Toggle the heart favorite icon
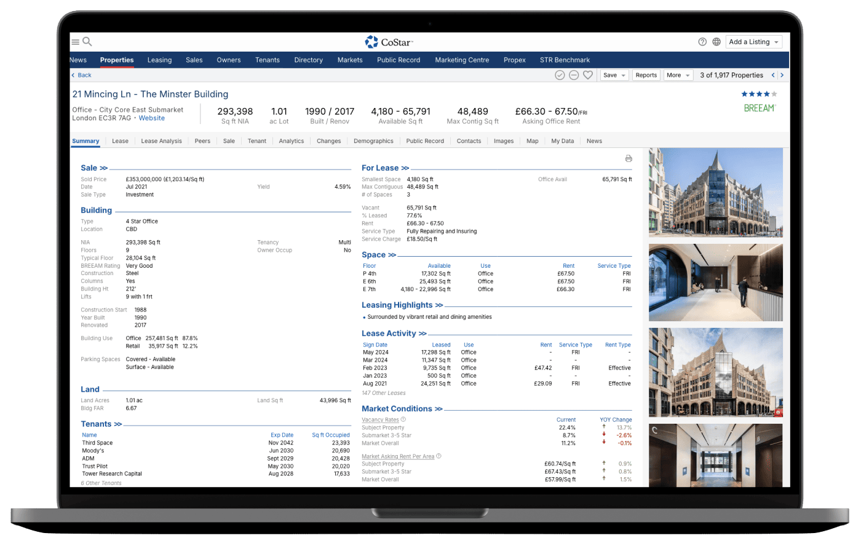The width and height of the screenshot is (861, 549). (x=588, y=75)
